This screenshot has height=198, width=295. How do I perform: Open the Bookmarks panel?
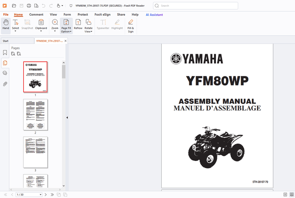point(5,52)
